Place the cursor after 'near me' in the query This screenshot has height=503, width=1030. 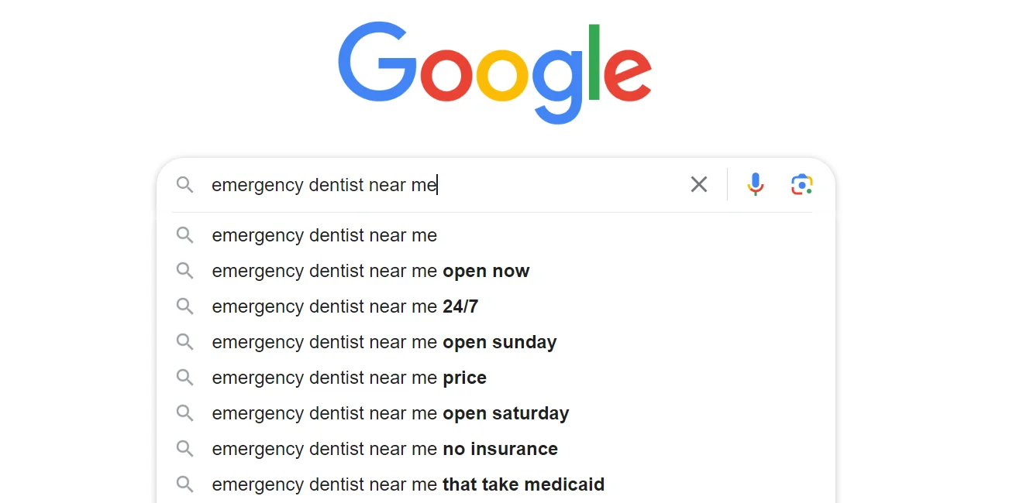pyautogui.click(x=437, y=185)
